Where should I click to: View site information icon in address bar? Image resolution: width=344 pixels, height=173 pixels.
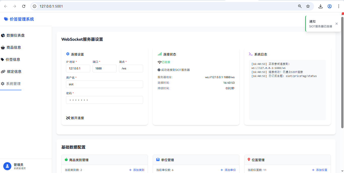[x=35, y=6]
